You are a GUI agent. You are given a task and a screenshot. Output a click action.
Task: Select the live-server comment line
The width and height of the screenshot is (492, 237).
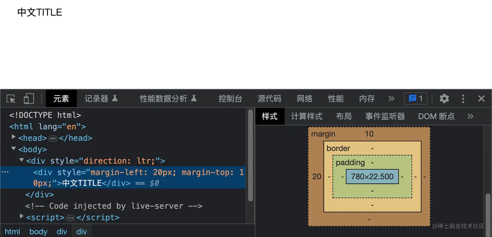pyautogui.click(x=114, y=206)
